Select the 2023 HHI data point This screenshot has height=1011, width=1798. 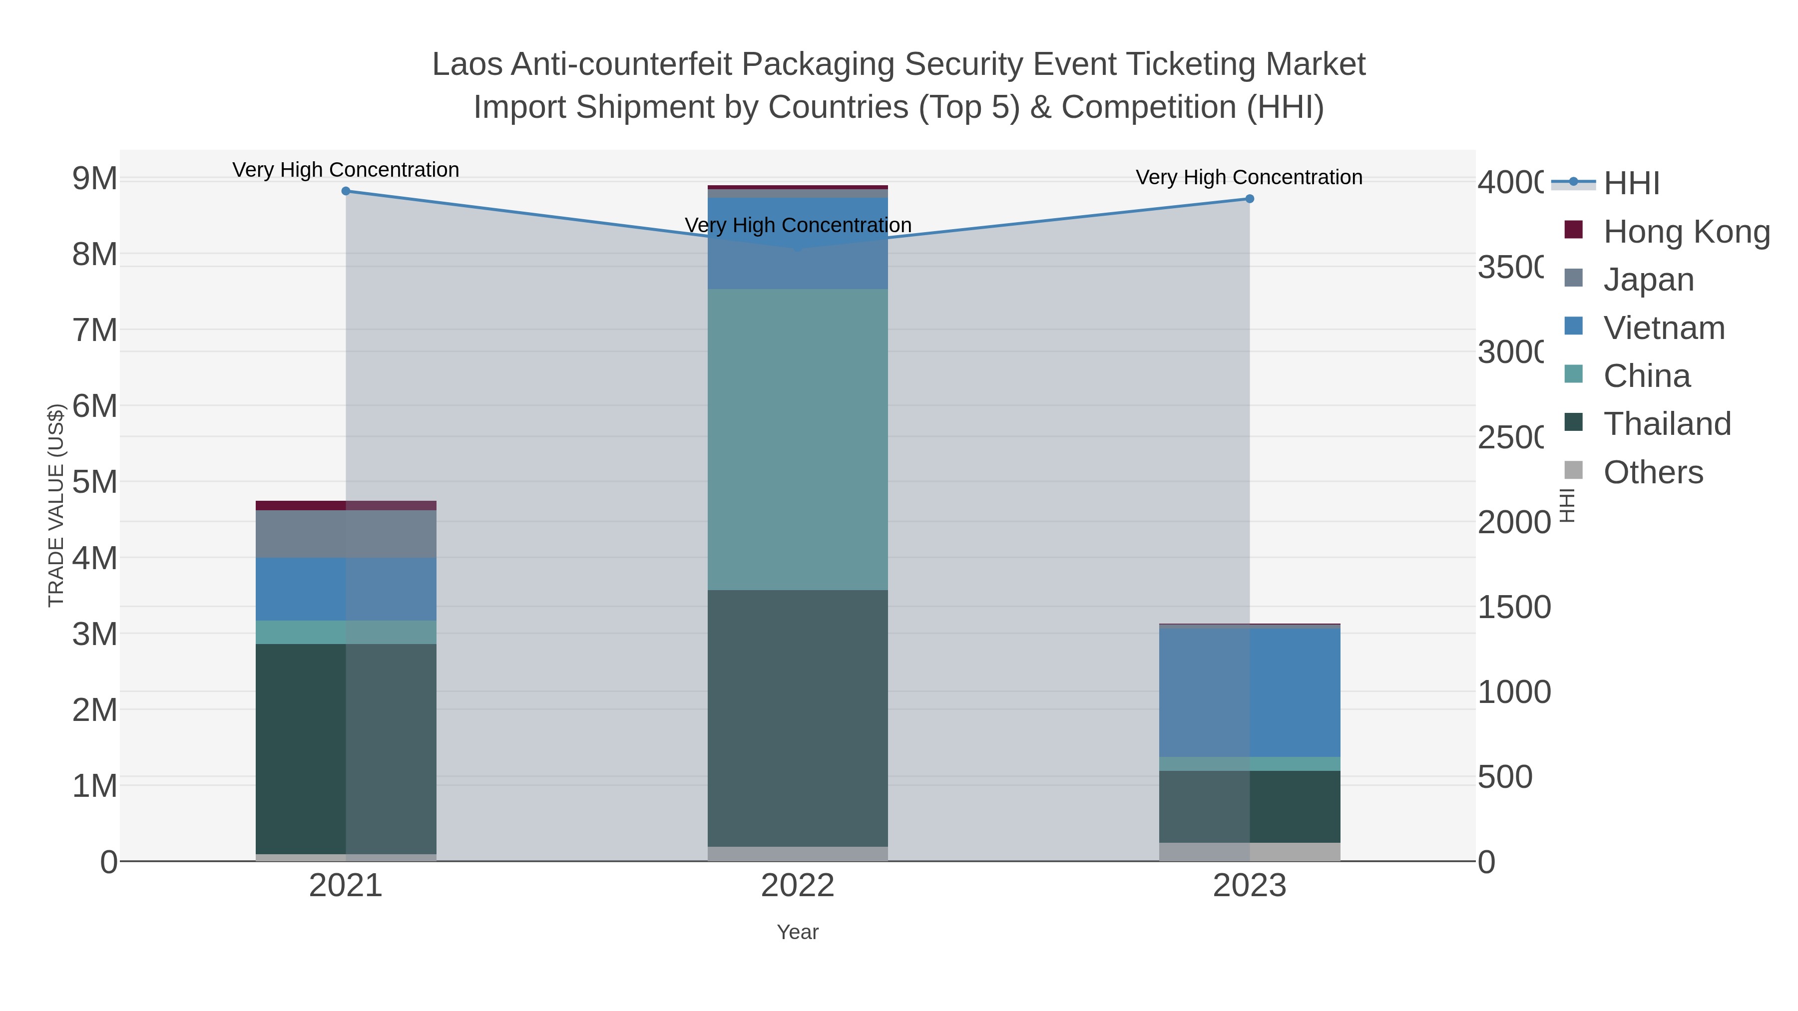click(x=1250, y=199)
